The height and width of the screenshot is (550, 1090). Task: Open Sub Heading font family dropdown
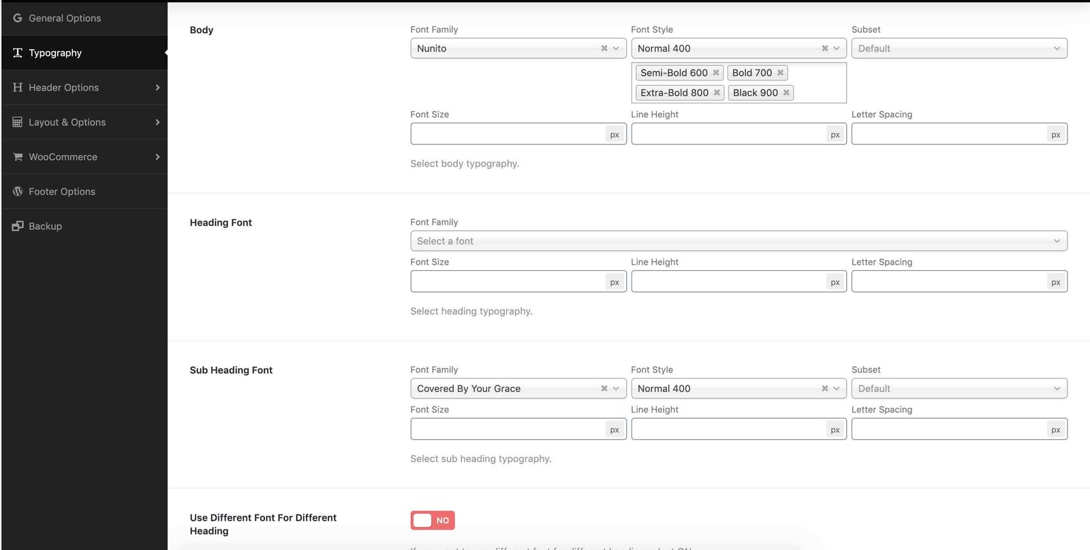tap(518, 389)
